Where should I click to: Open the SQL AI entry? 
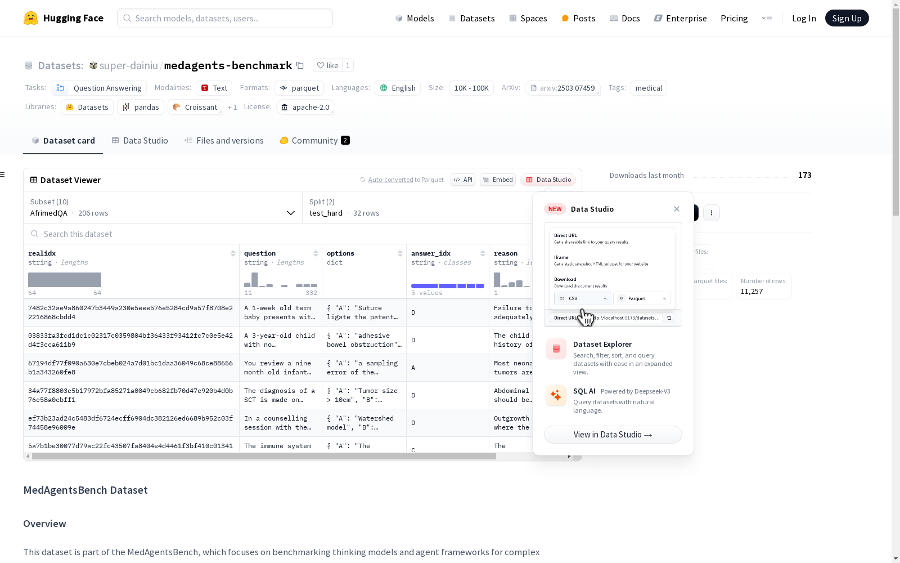pos(613,400)
